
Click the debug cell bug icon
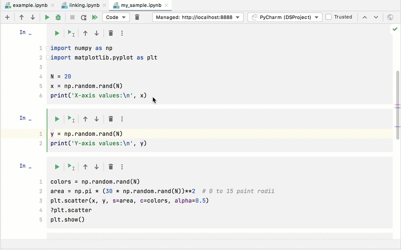coord(58,17)
